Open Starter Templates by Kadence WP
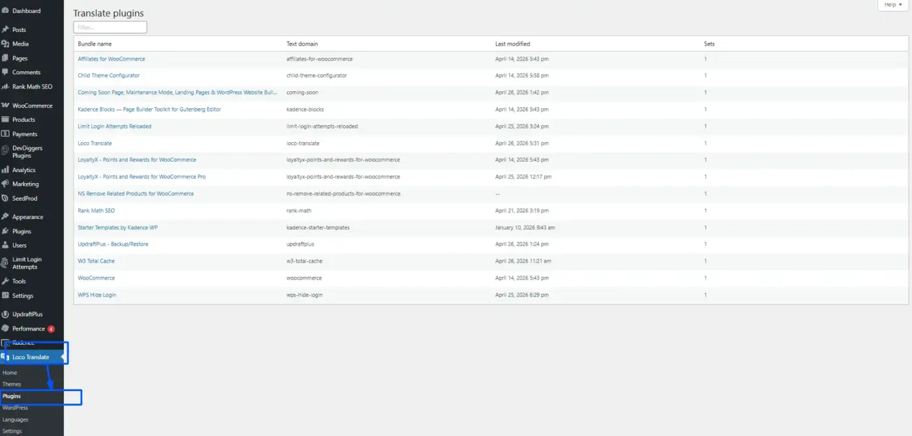This screenshot has height=436, width=912. tap(118, 227)
